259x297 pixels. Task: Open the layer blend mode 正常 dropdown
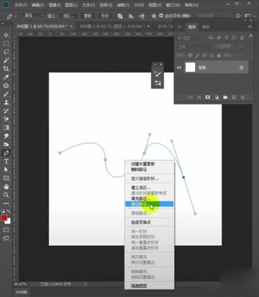(x=195, y=47)
